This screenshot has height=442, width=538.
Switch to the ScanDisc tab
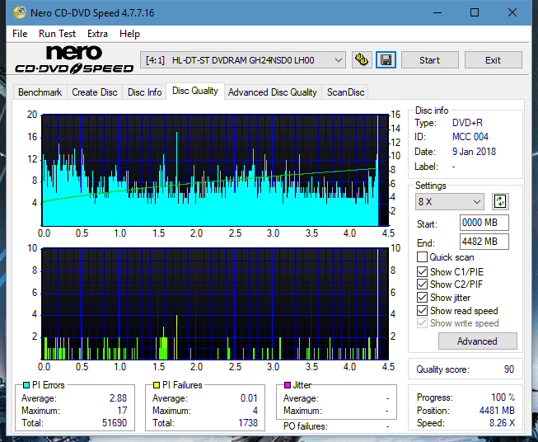pyautogui.click(x=345, y=92)
